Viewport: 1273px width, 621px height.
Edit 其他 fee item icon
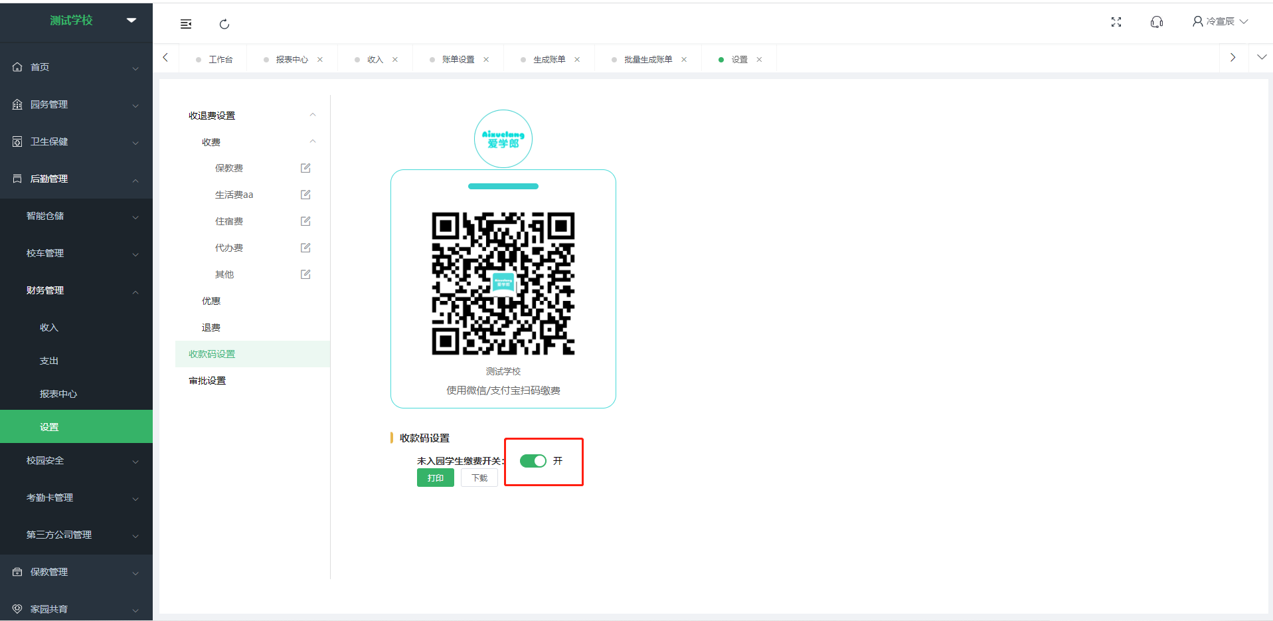(305, 274)
